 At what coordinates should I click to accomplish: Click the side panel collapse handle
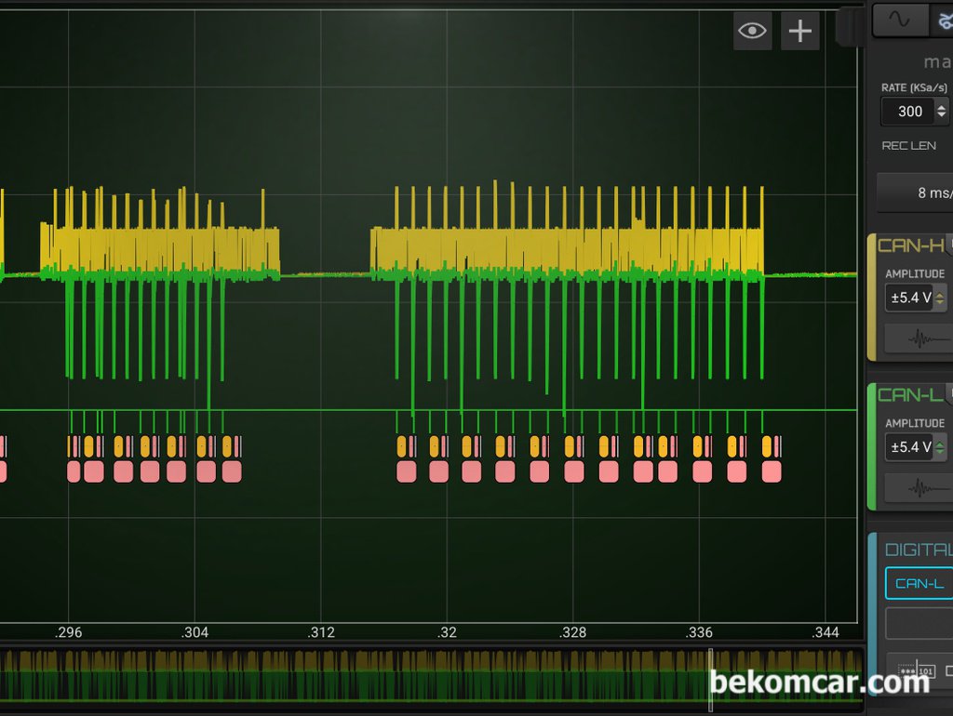tap(850, 27)
